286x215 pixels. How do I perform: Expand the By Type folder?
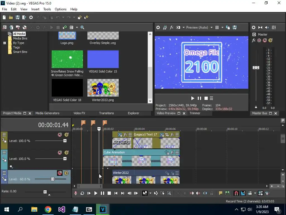pos(4,43)
